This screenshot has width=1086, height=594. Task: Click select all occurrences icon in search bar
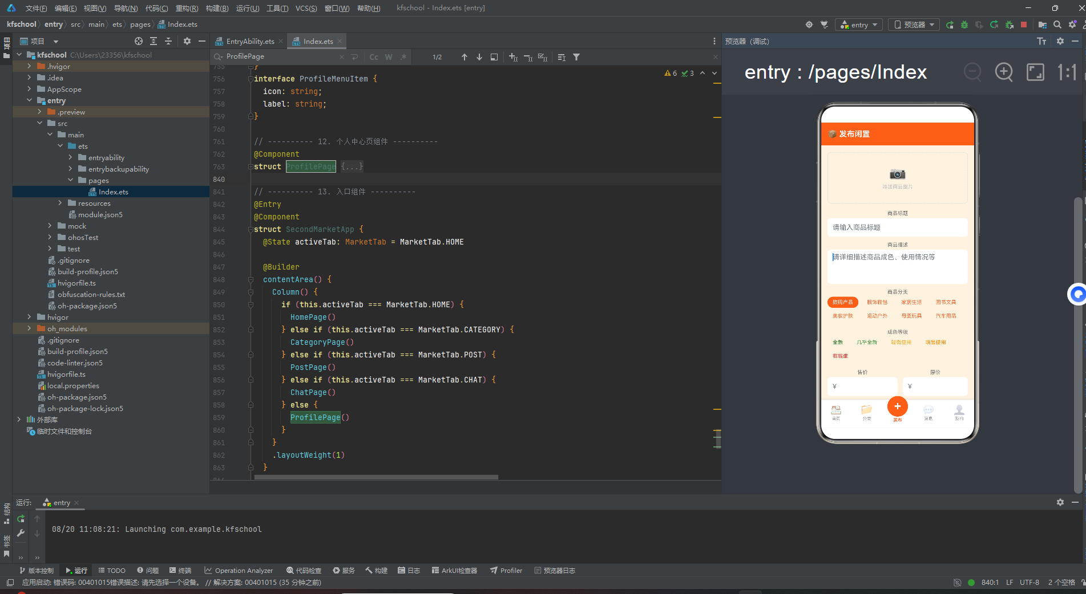click(543, 57)
